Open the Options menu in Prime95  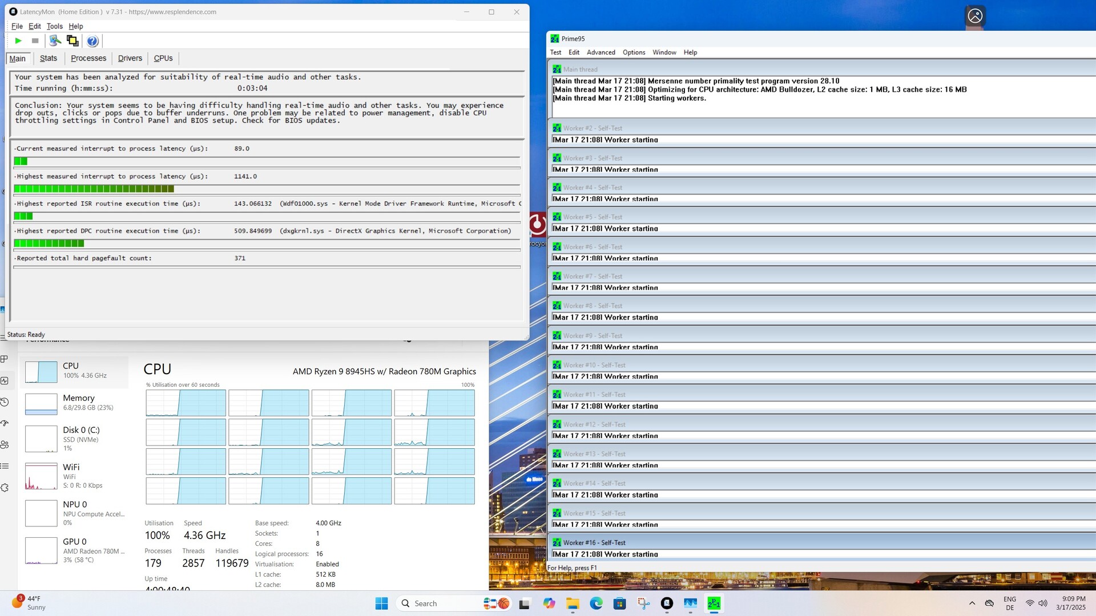point(634,52)
